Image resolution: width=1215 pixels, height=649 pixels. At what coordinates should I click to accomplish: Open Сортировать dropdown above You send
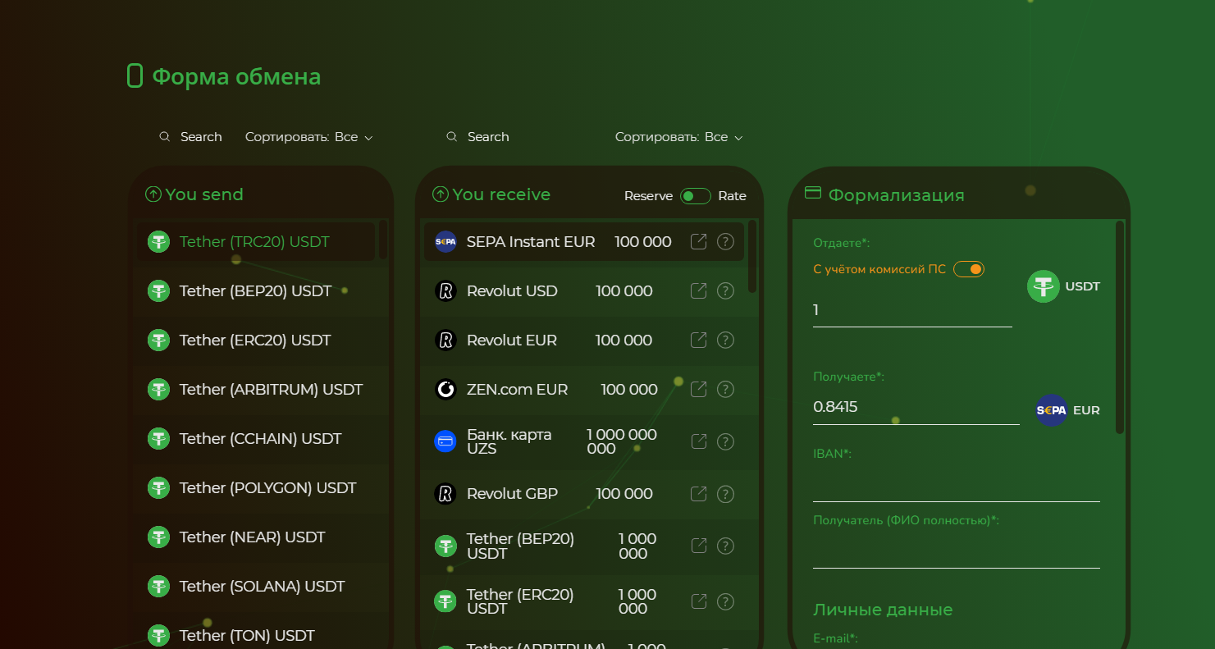coord(309,137)
